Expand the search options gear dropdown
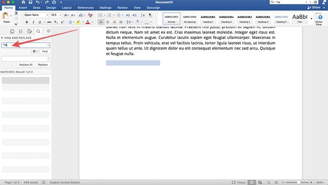Viewport: 328px width, 185px height. tap(35, 51)
